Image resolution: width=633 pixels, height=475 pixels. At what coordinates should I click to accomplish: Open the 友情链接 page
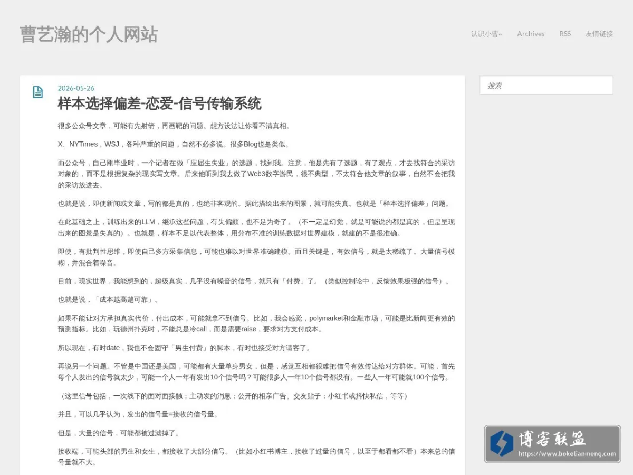point(599,34)
